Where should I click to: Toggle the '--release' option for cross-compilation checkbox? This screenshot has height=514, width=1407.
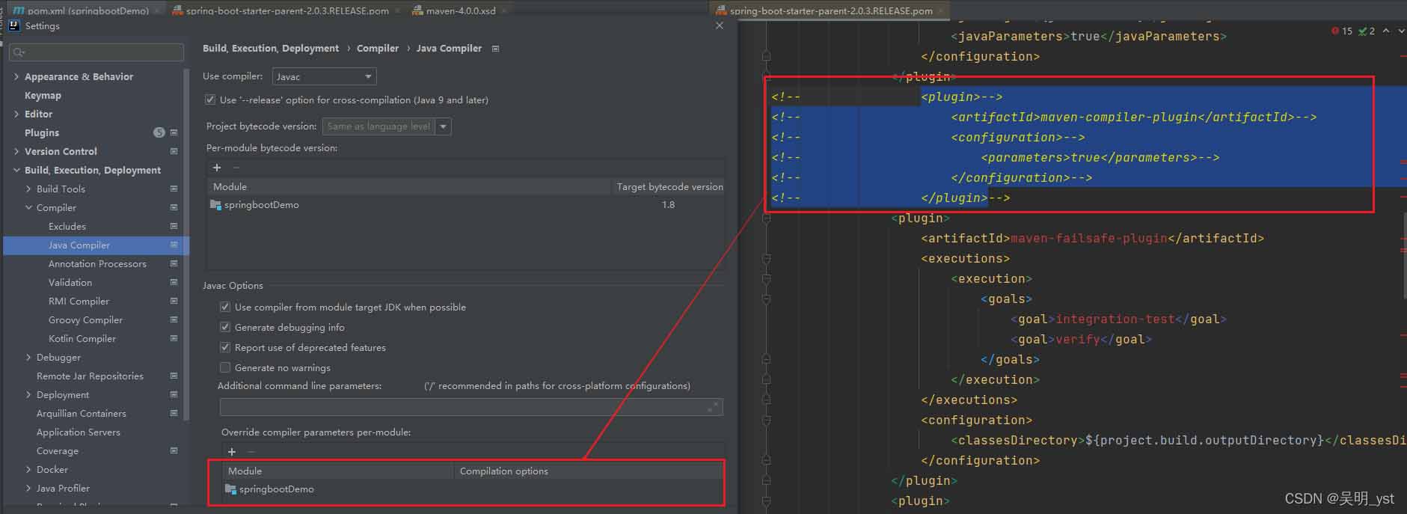[210, 100]
